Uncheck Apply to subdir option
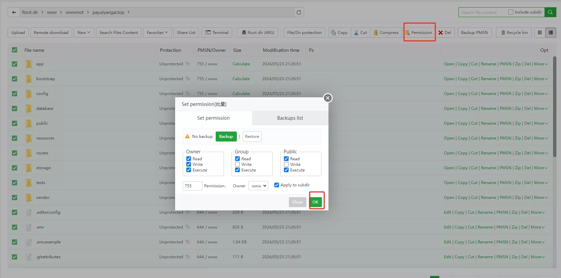561x278 pixels. (277, 185)
